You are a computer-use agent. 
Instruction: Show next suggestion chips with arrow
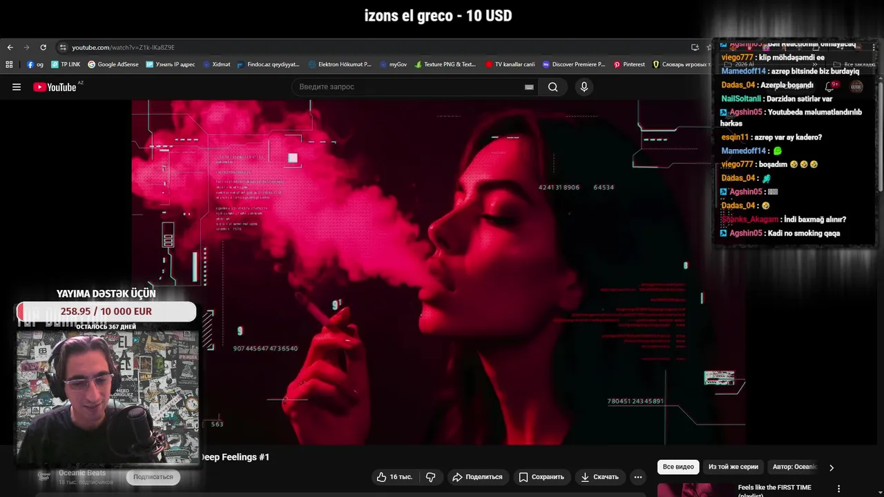tap(832, 467)
